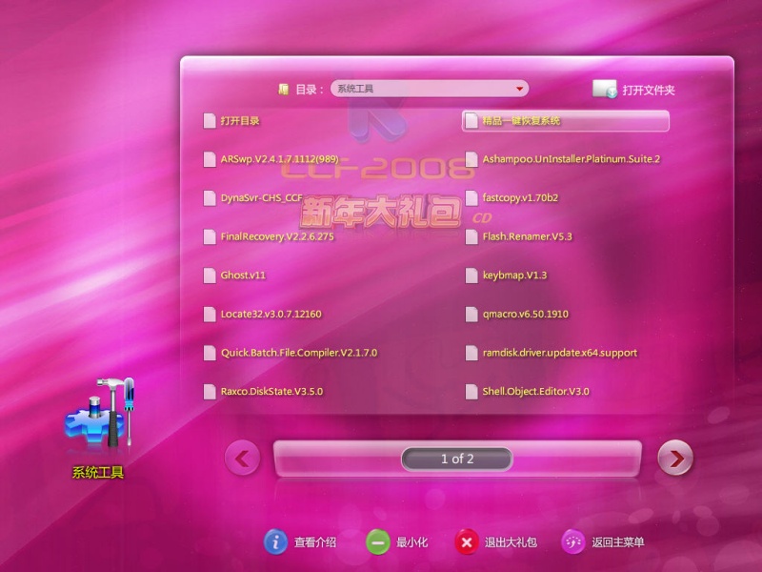Click the 系统工具 tools icon
Image resolution: width=762 pixels, height=572 pixels.
[x=100, y=417]
